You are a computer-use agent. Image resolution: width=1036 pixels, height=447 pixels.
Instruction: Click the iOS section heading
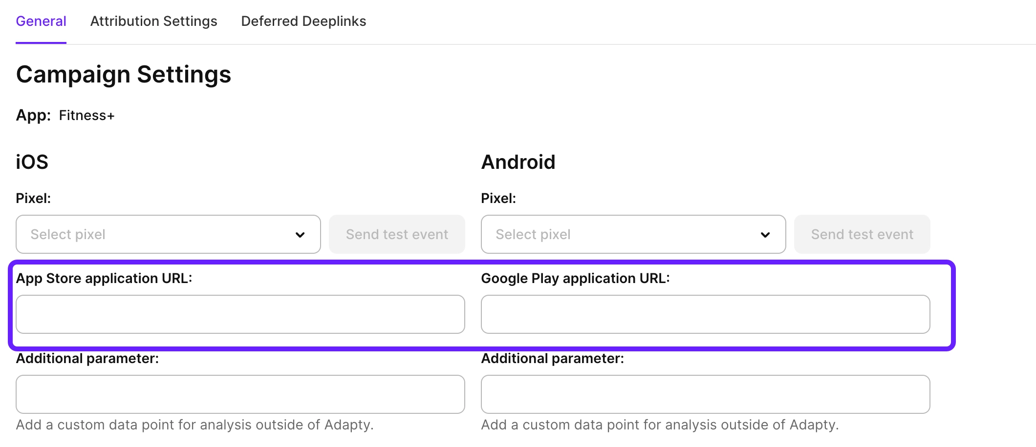(32, 162)
